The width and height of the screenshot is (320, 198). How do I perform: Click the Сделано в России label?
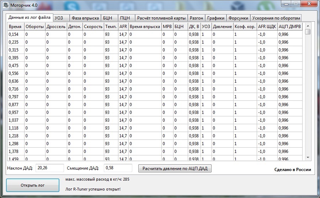click(293, 170)
